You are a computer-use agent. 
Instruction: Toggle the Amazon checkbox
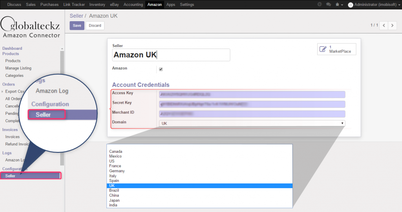161,69
